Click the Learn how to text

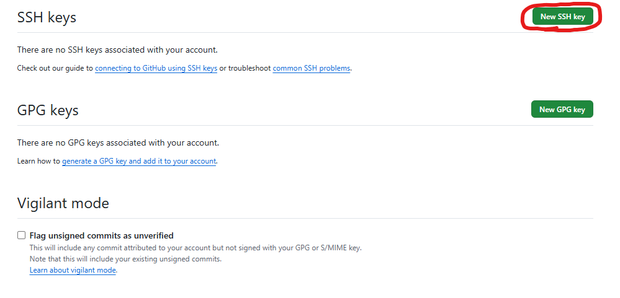click(x=38, y=161)
